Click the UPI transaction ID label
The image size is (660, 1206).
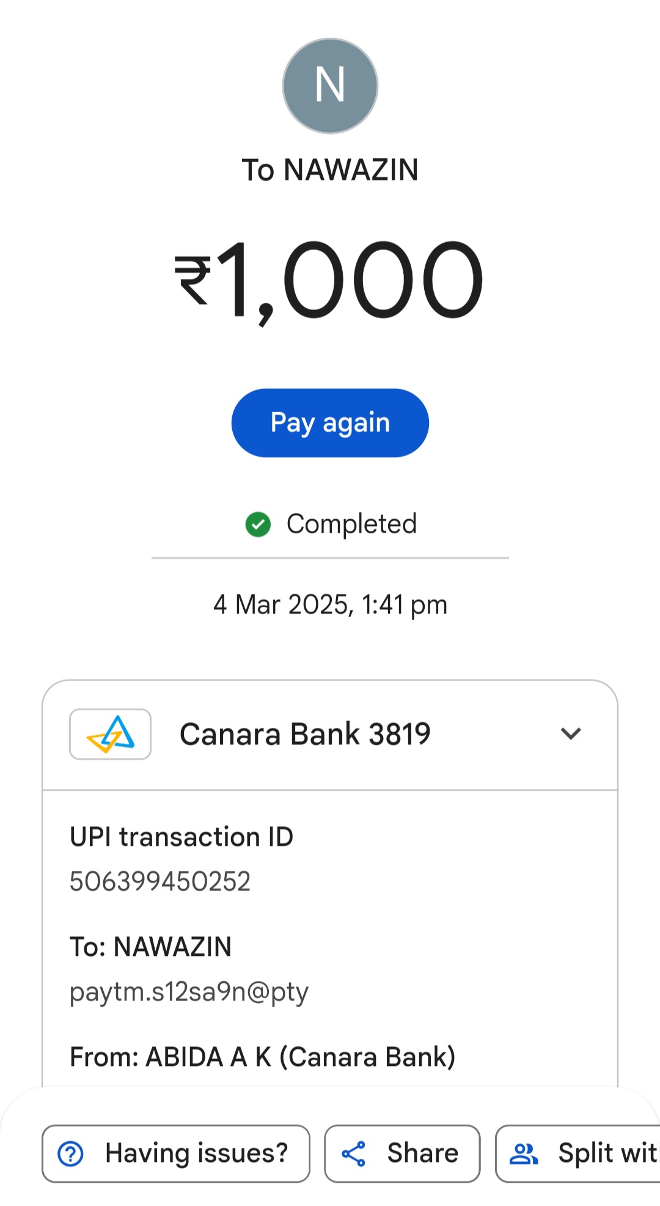pyautogui.click(x=182, y=837)
